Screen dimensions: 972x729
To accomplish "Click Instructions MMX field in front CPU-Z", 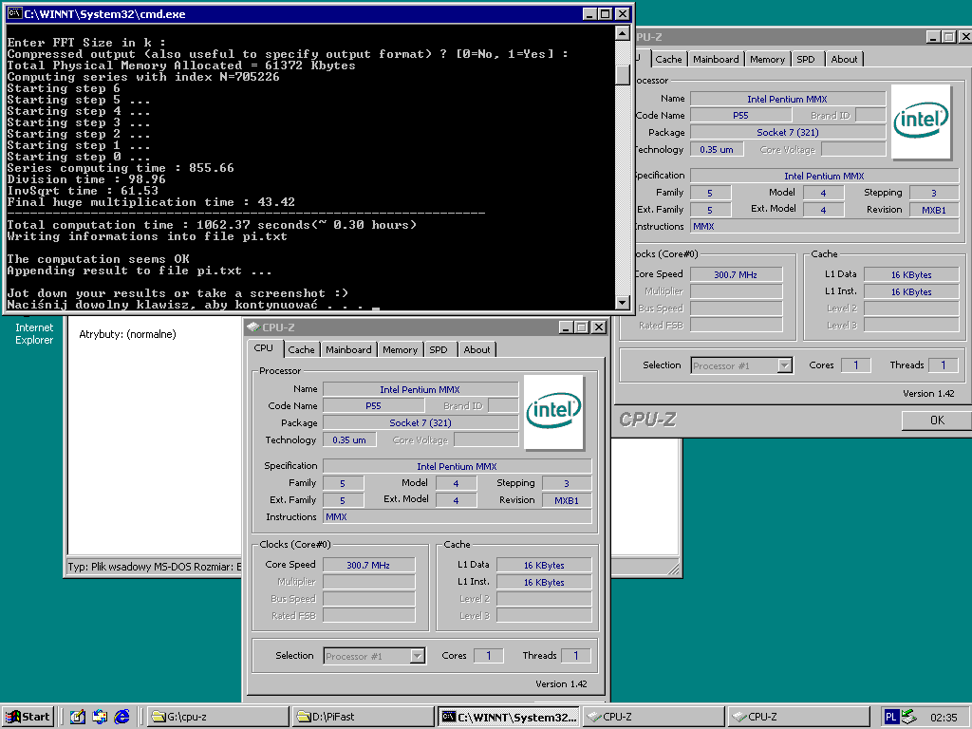I will (458, 516).
